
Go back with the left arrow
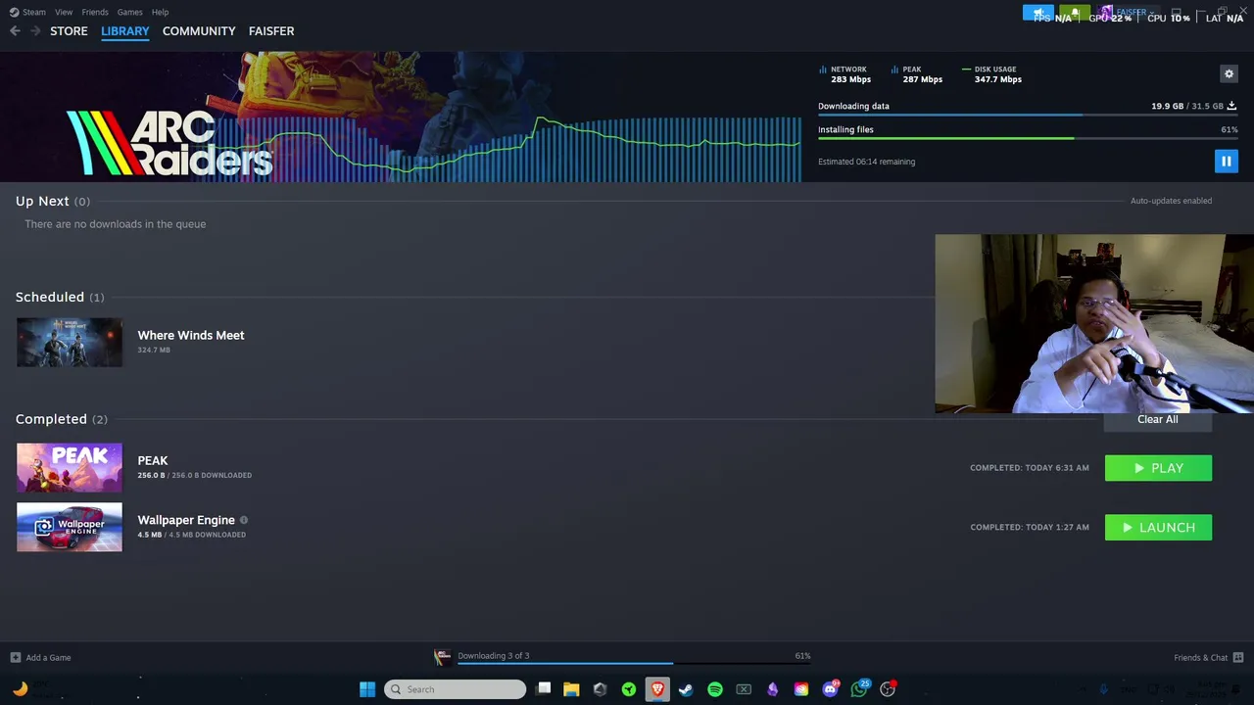(x=15, y=31)
